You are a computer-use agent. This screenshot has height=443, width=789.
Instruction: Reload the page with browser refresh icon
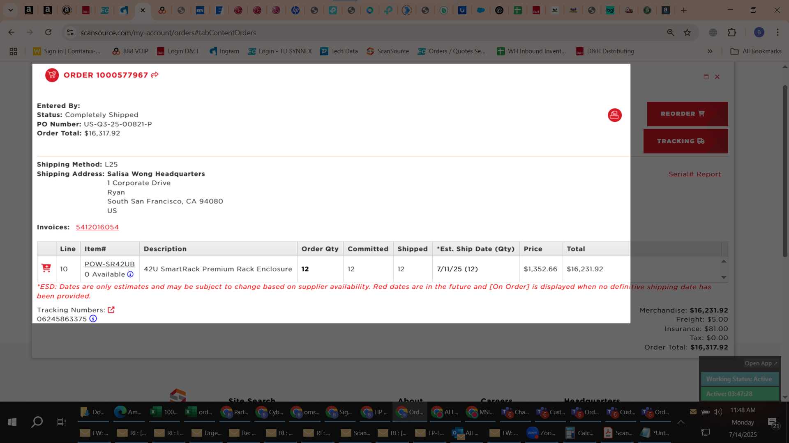click(x=48, y=32)
